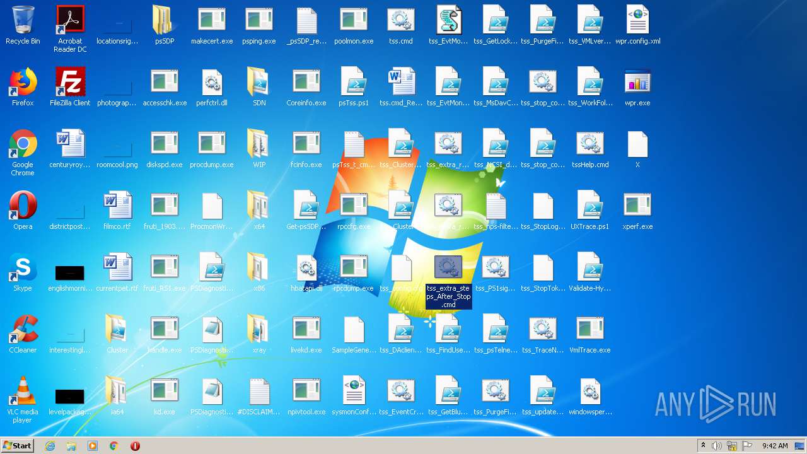Select the npivtool.exe icon

[x=306, y=396]
